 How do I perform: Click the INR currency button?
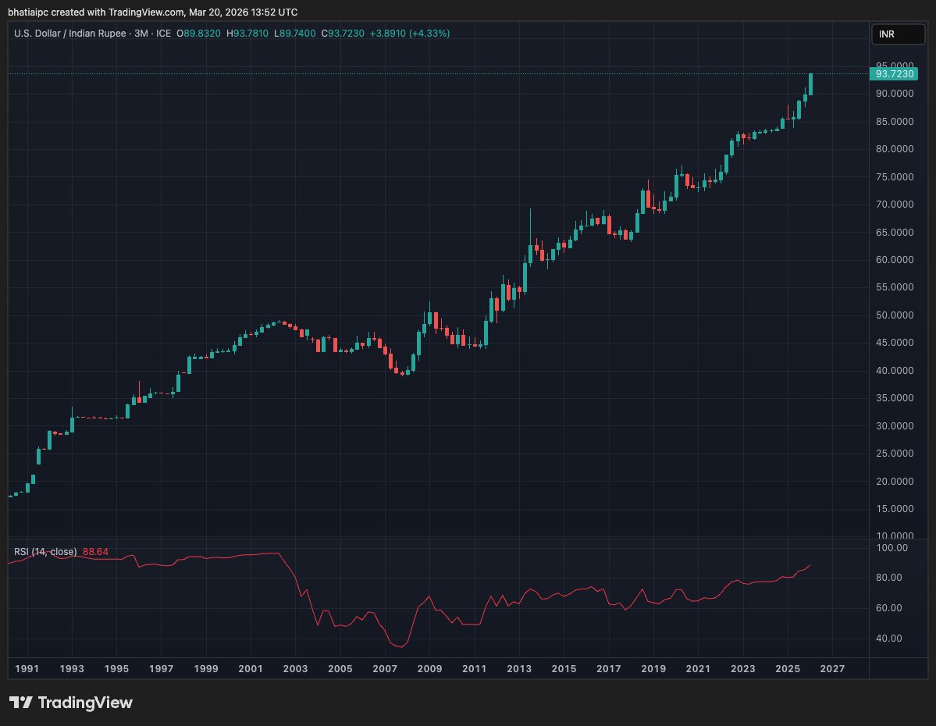[x=898, y=34]
